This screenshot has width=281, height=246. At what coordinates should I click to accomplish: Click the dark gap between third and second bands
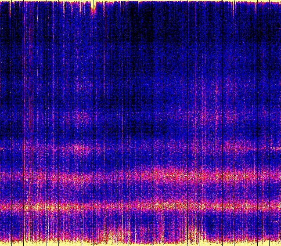(x=140, y=162)
